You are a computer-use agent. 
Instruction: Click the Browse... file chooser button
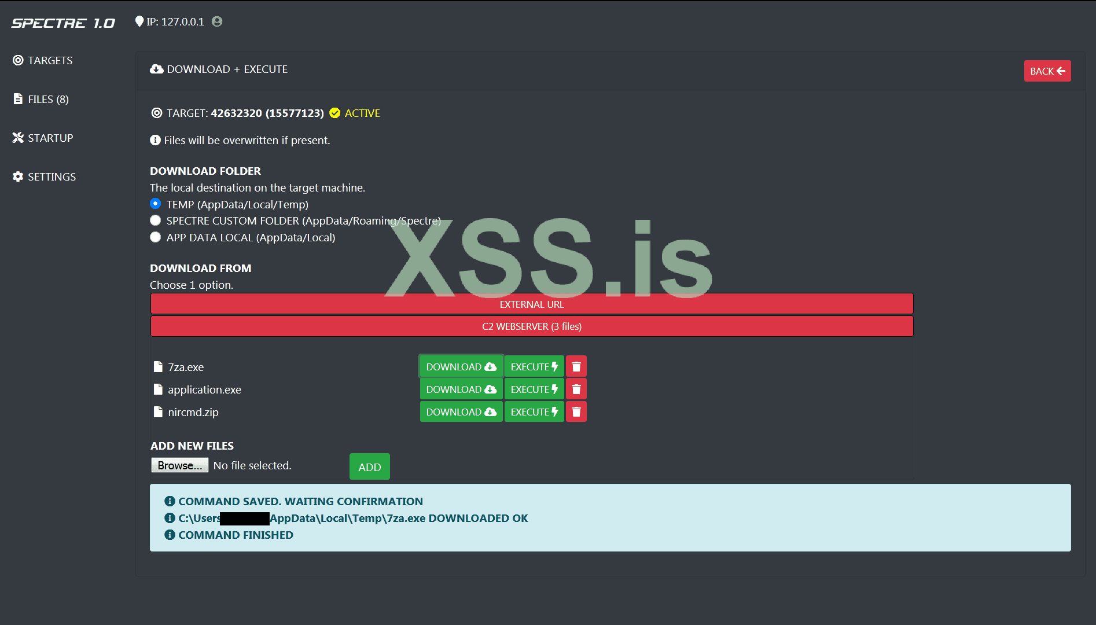click(180, 465)
